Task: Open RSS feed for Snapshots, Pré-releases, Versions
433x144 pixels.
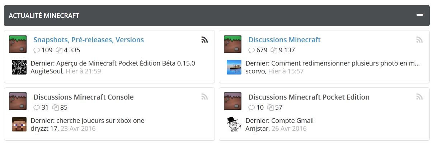Action: tap(204, 40)
